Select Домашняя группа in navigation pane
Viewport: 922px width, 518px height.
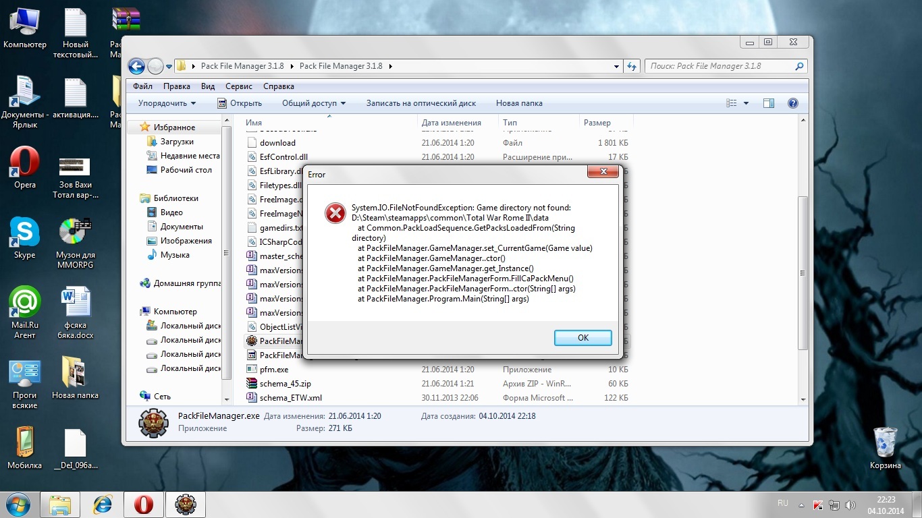180,283
